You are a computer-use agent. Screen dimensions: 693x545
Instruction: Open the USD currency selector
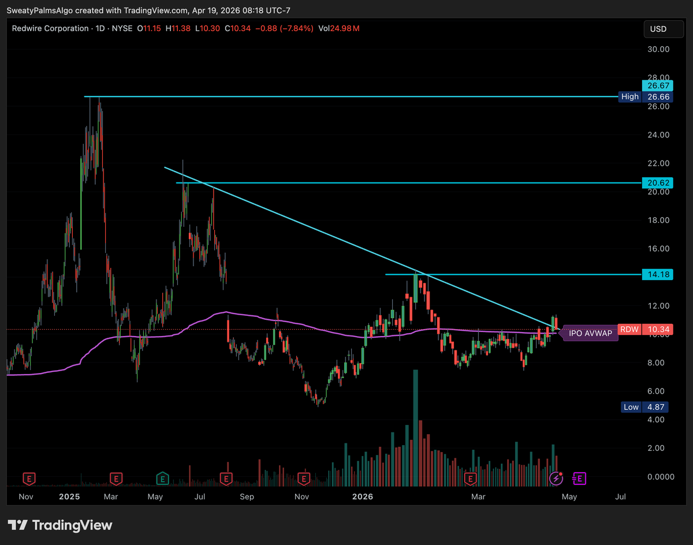[x=658, y=29]
